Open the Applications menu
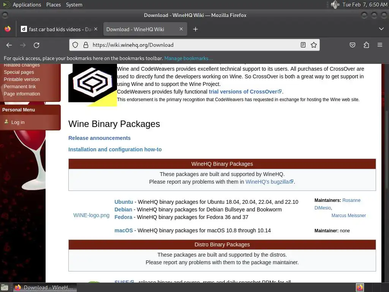389x292 pixels. (x=27, y=5)
